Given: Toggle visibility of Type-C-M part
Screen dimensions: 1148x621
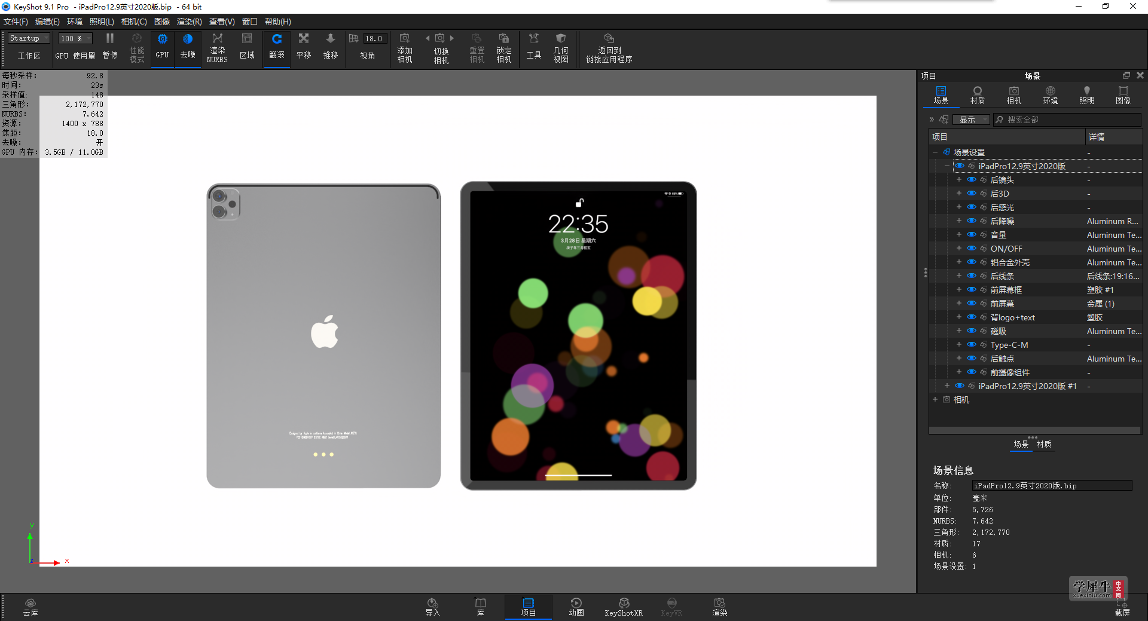Looking at the screenshot, I should point(971,345).
